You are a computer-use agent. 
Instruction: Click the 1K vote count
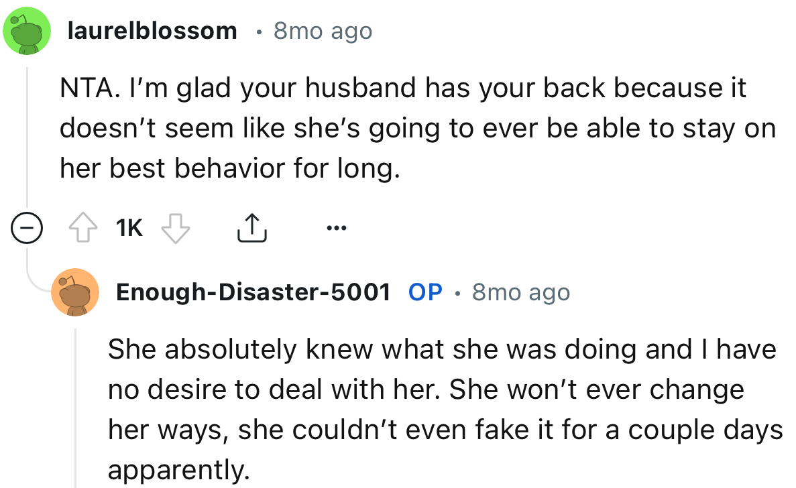coord(128,227)
